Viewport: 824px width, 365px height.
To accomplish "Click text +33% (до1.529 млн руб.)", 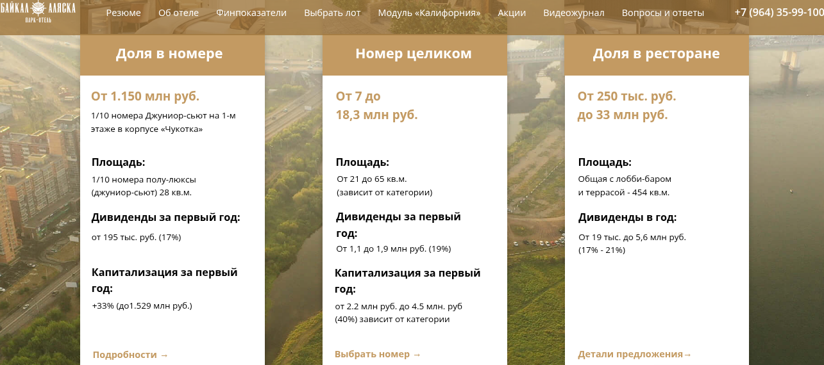I will [x=142, y=305].
